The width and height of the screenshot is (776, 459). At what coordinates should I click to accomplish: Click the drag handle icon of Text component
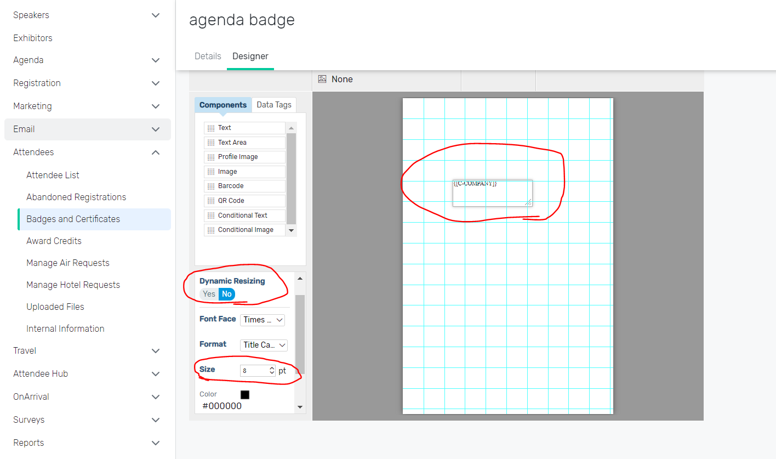[211, 128]
